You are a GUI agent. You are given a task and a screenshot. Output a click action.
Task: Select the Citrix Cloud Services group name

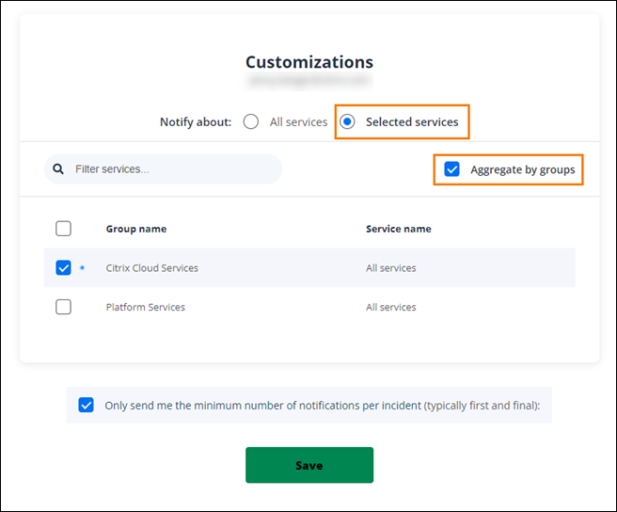[152, 268]
